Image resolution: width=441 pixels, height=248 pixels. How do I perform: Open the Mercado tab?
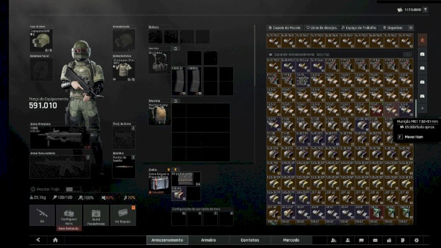[x=291, y=240]
